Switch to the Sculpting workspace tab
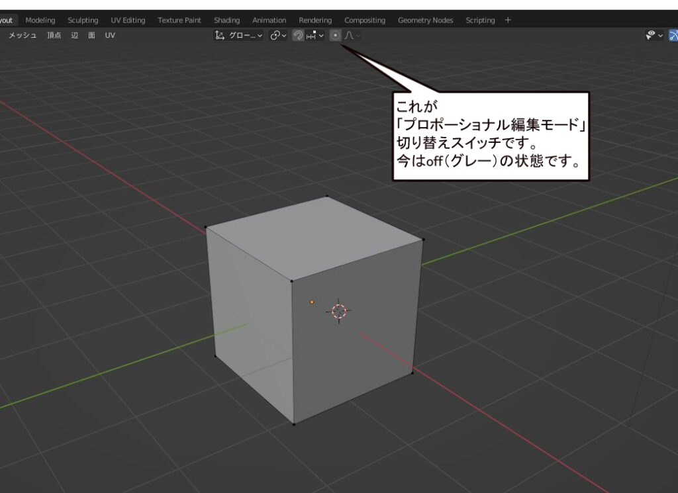The width and height of the screenshot is (678, 493). 83,21
